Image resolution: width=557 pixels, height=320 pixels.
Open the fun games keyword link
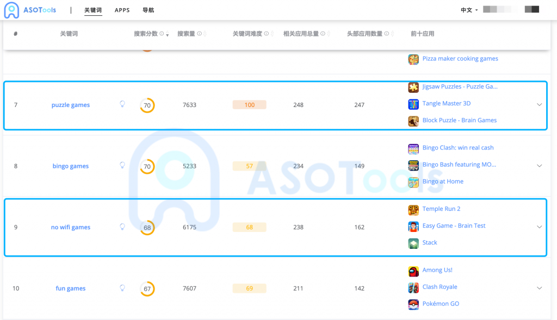[x=71, y=288]
